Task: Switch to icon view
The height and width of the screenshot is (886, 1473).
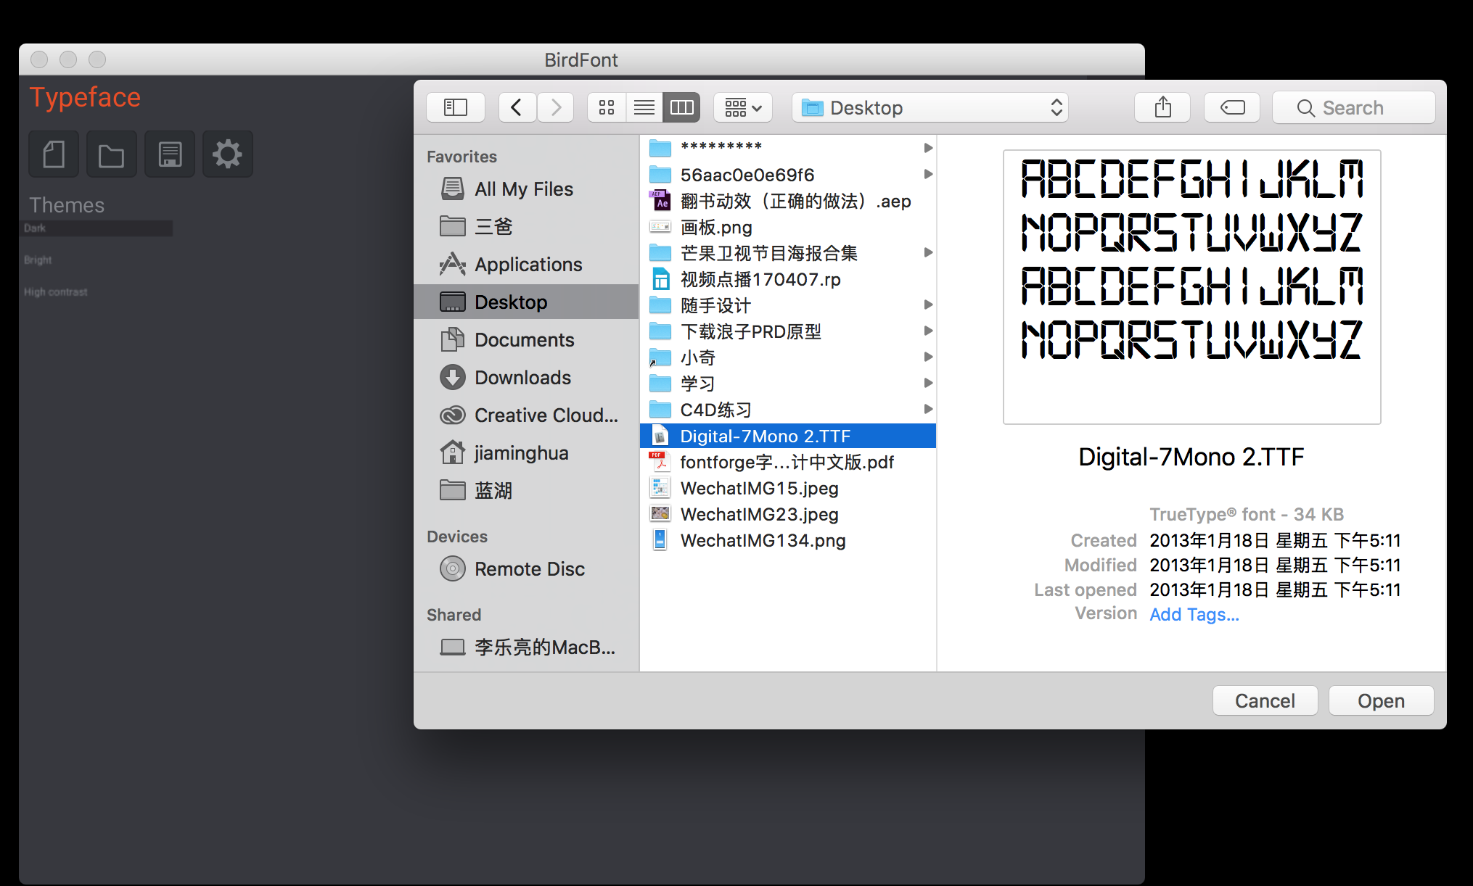Action: [x=607, y=108]
